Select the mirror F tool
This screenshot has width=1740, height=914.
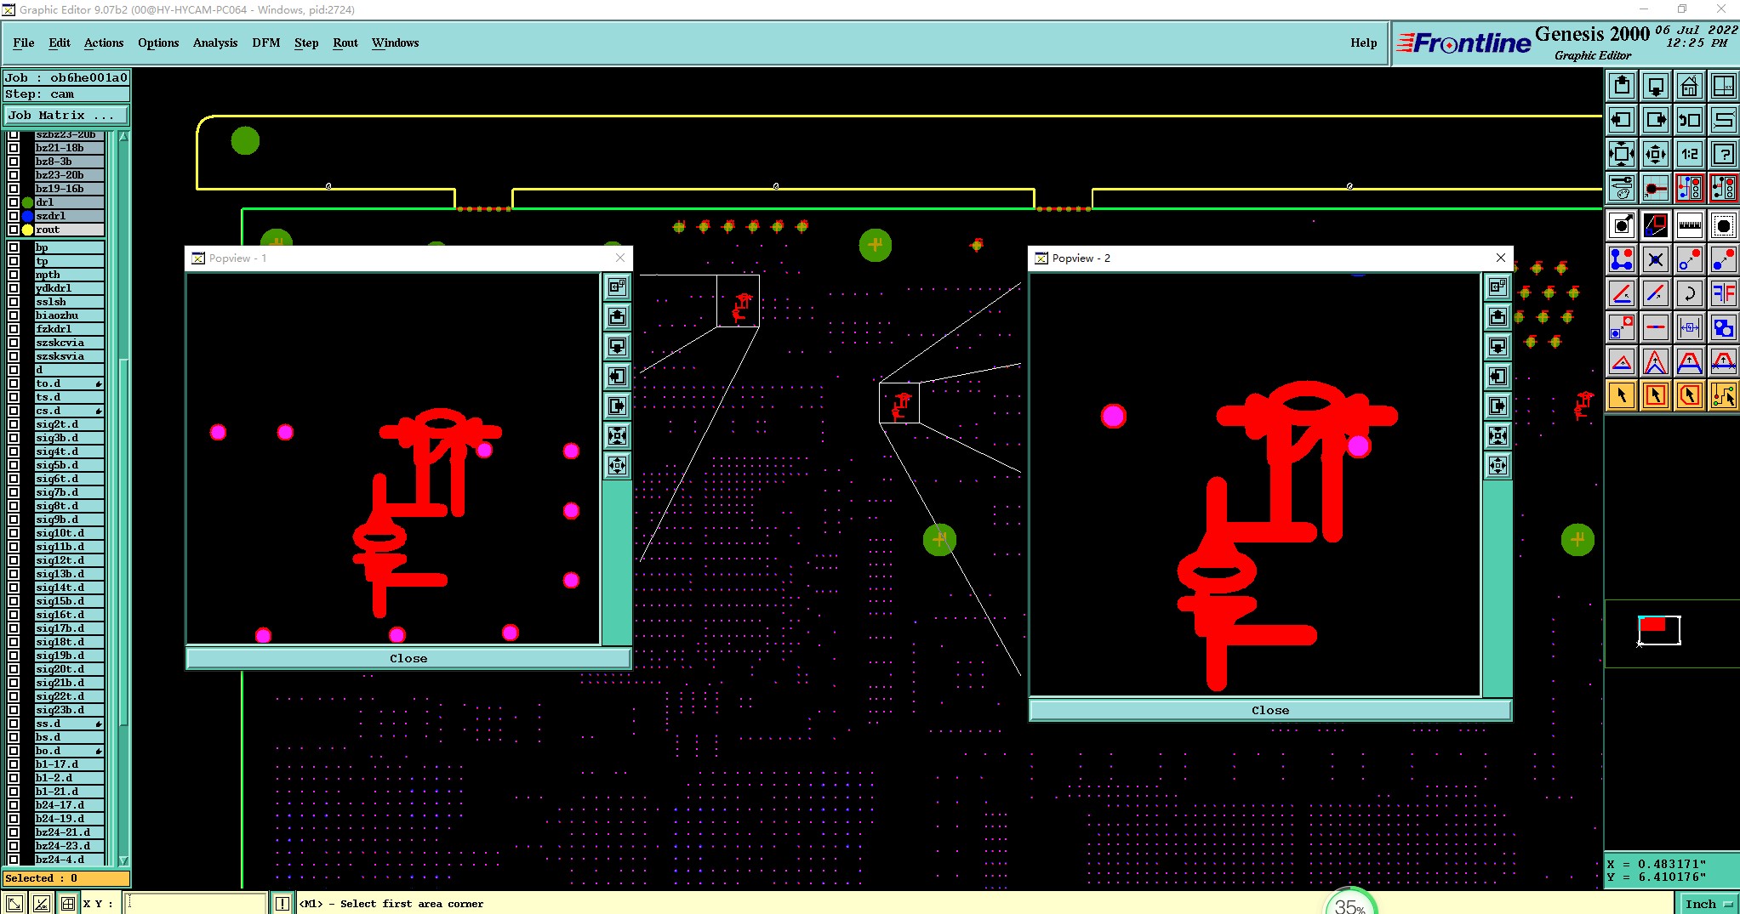[x=1724, y=293]
